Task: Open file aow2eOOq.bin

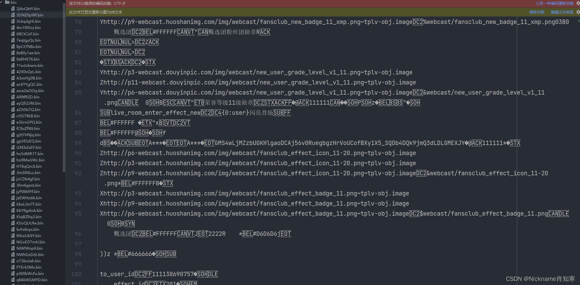Action: pyautogui.click(x=30, y=90)
